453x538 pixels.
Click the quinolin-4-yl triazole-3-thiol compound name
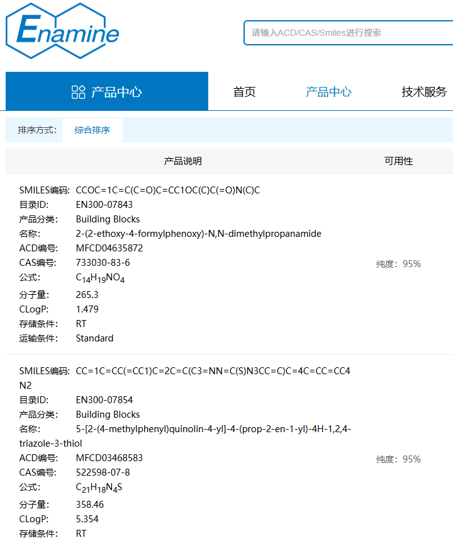tap(213, 429)
